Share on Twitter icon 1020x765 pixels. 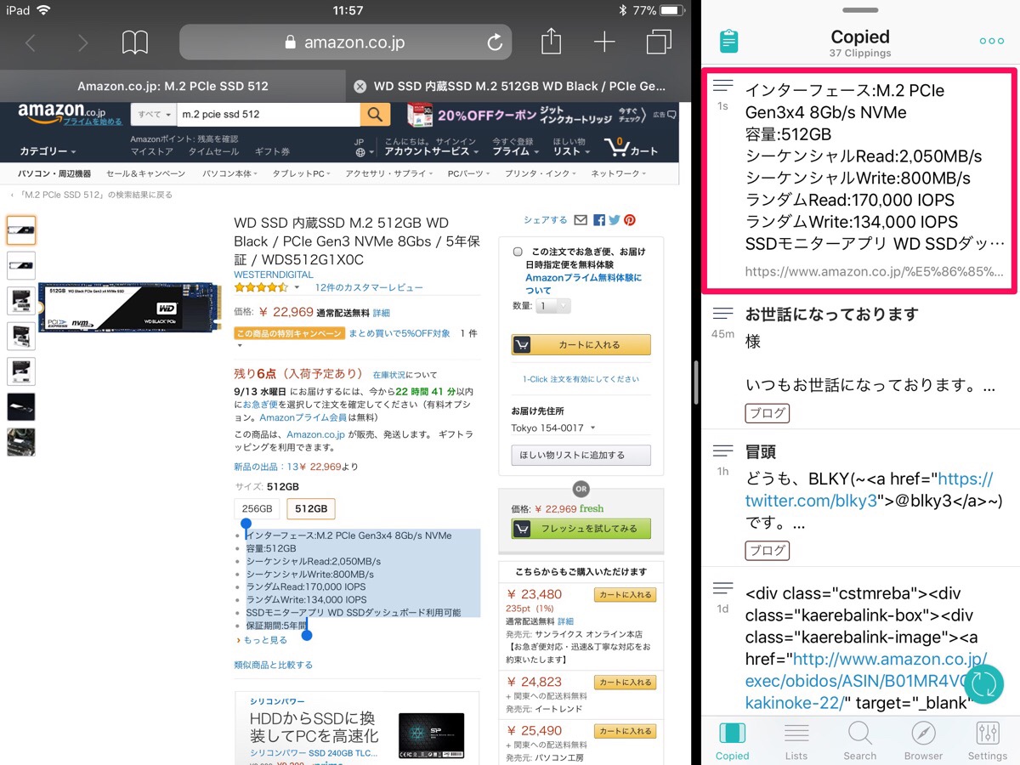tap(615, 220)
